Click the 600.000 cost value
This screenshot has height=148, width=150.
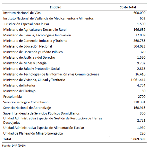pyautogui.click(x=139, y=13)
